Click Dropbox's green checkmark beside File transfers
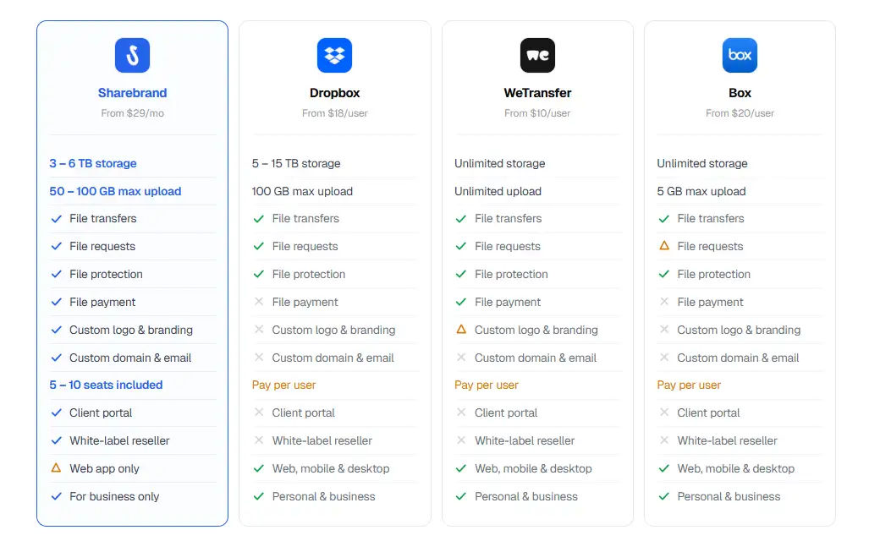This screenshot has height=541, width=869. click(259, 218)
